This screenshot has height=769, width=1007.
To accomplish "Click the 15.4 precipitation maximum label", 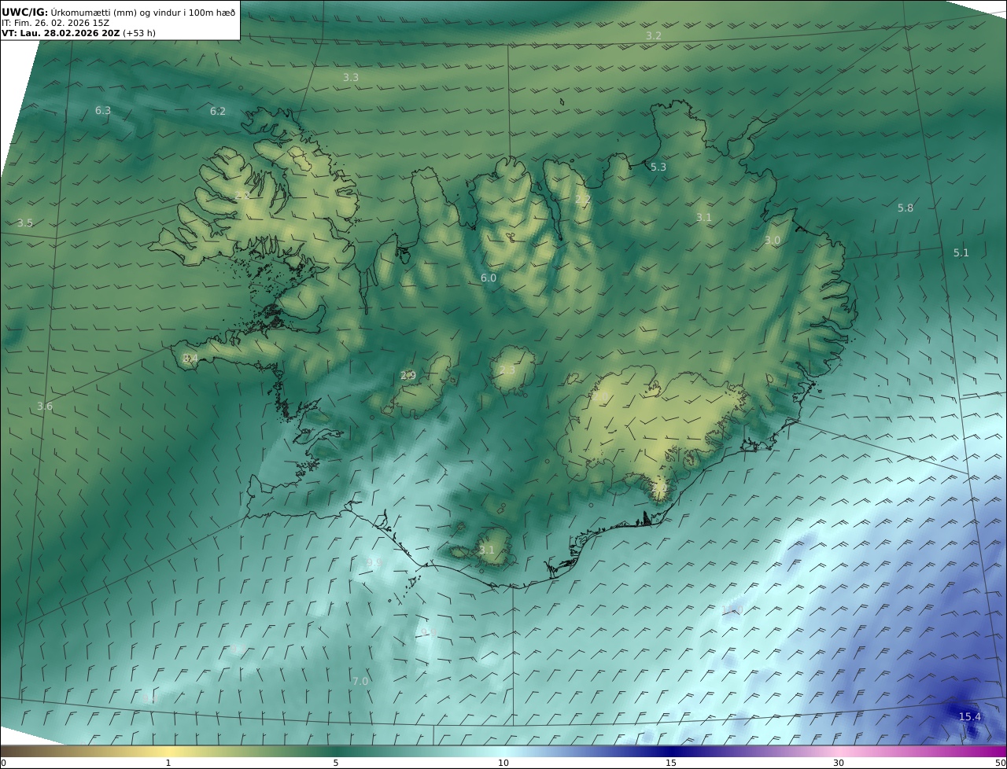I will [x=970, y=716].
